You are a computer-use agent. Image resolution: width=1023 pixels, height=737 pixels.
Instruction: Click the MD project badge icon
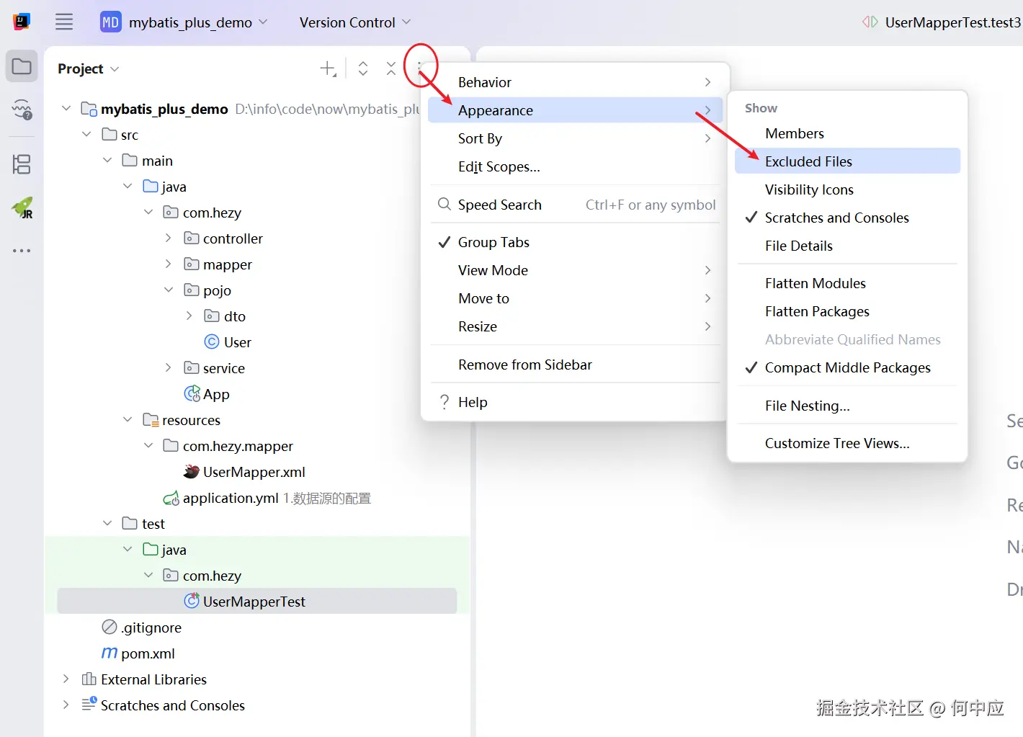pyautogui.click(x=110, y=22)
